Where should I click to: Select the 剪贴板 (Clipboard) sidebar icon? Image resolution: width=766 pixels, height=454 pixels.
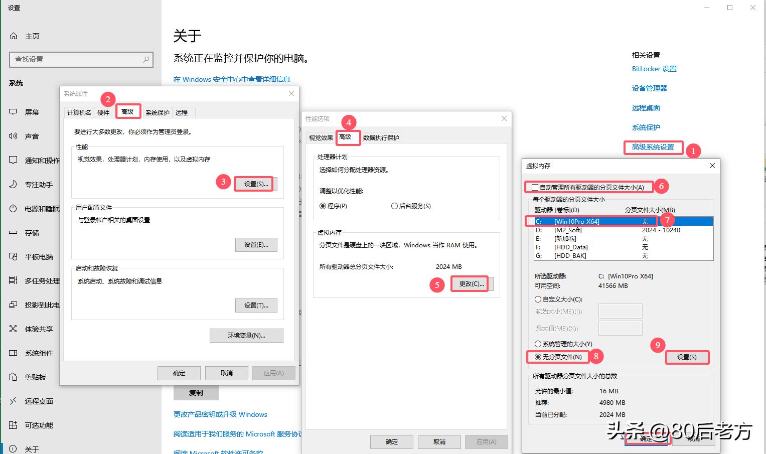coord(13,377)
